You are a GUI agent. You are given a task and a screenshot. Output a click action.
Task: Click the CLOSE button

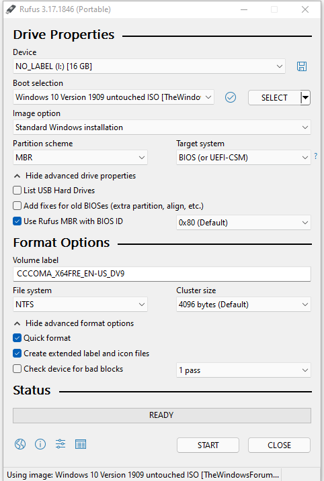click(279, 445)
